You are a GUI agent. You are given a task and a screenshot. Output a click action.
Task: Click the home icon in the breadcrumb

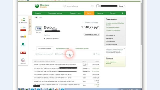(x=36, y=18)
